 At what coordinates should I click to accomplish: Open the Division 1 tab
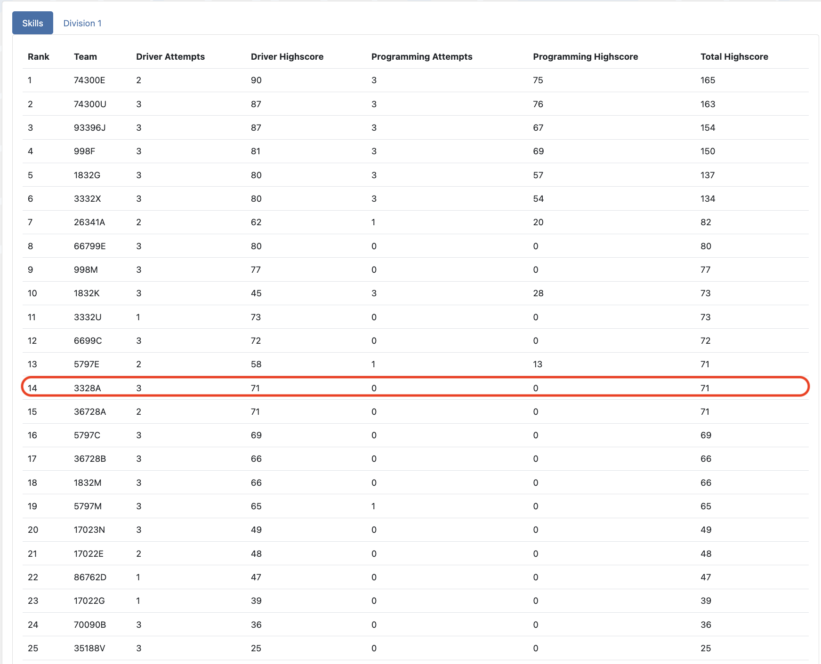tap(82, 23)
